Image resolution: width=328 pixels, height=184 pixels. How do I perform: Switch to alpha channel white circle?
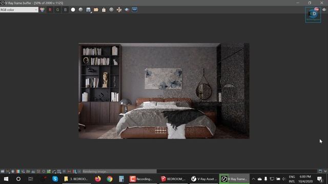(73, 10)
